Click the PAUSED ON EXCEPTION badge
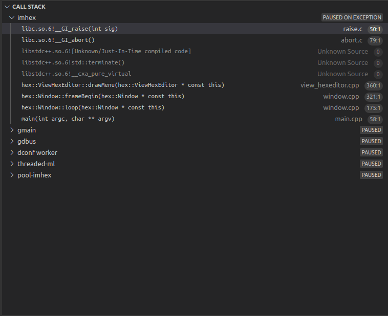 point(352,17)
